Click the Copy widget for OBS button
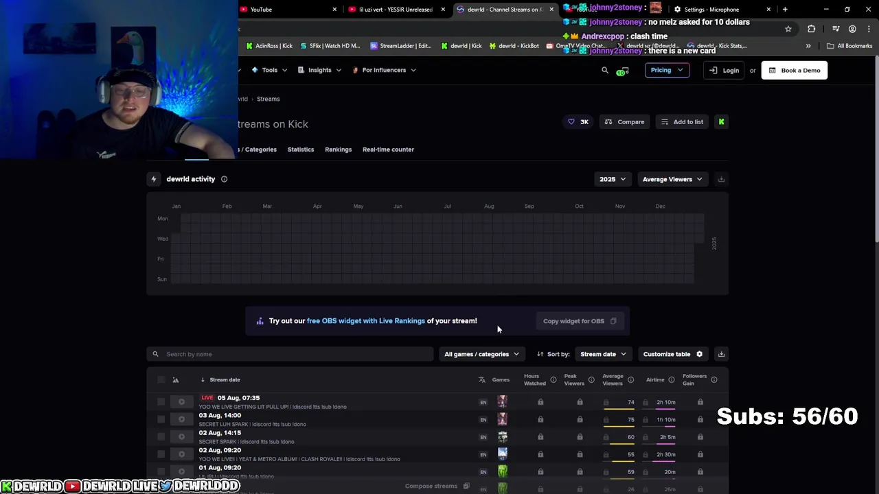The image size is (879, 494). pyautogui.click(x=580, y=321)
